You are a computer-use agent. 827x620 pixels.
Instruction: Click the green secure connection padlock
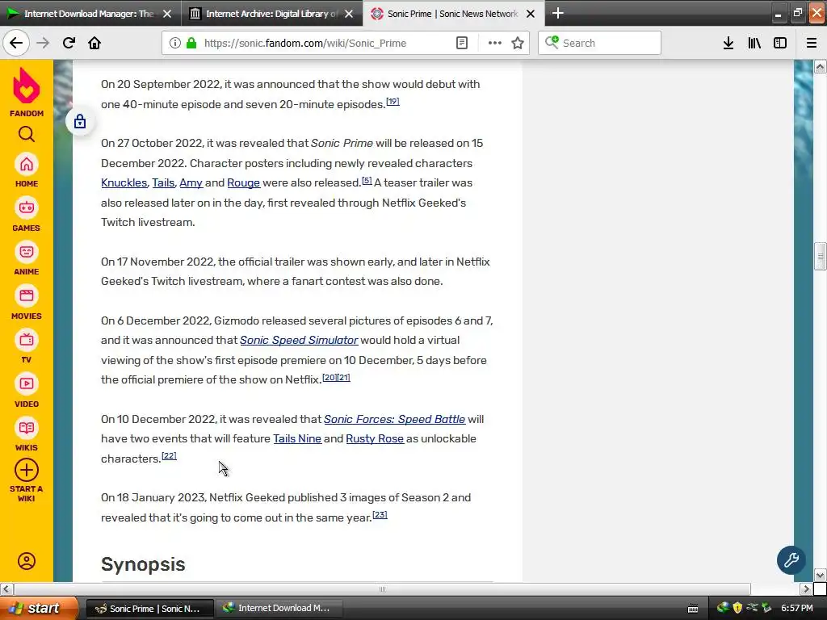[x=191, y=43]
